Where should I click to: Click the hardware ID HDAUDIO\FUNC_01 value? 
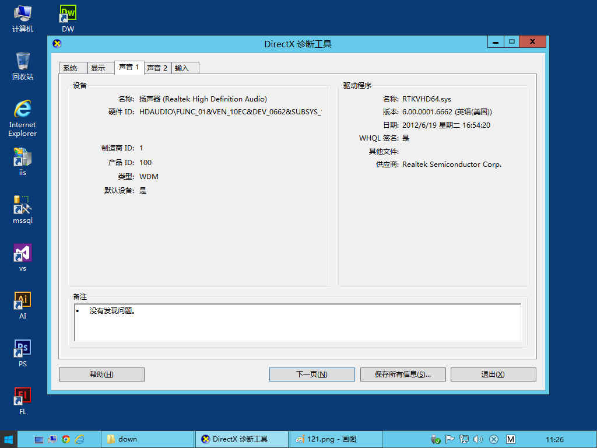click(230, 112)
